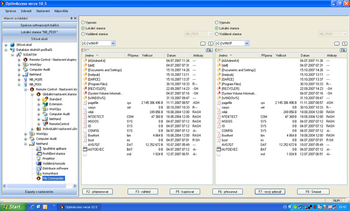Expand the Standard settings node
The width and height of the screenshot is (350, 211).
(39, 99)
